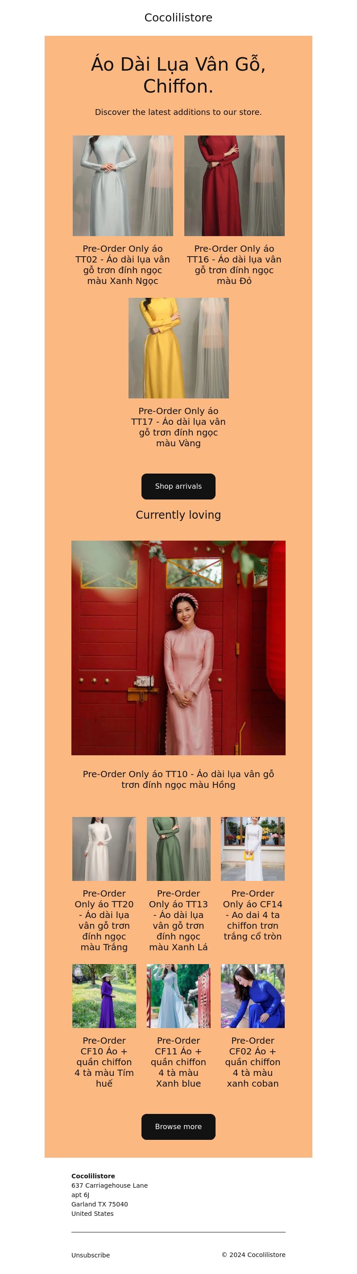View the red TT16 dress image

point(235,186)
